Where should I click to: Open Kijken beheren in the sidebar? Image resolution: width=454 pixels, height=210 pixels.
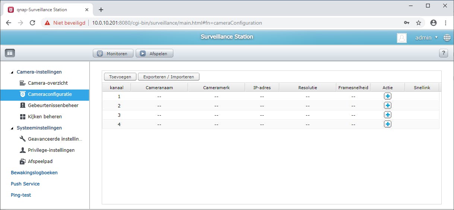[45, 117]
